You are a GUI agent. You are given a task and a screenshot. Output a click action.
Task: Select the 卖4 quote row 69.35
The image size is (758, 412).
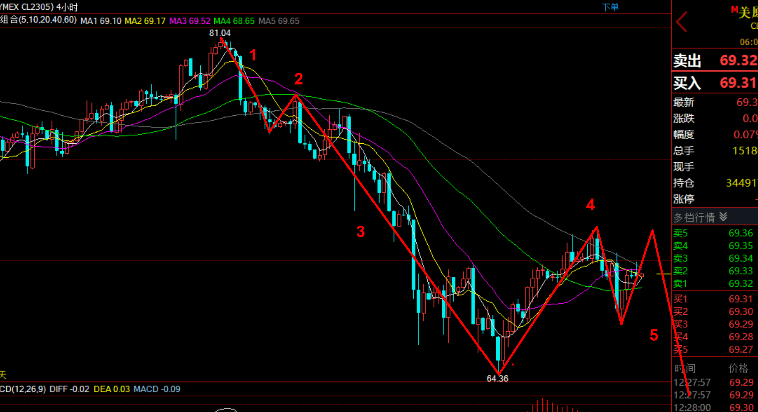coord(715,246)
